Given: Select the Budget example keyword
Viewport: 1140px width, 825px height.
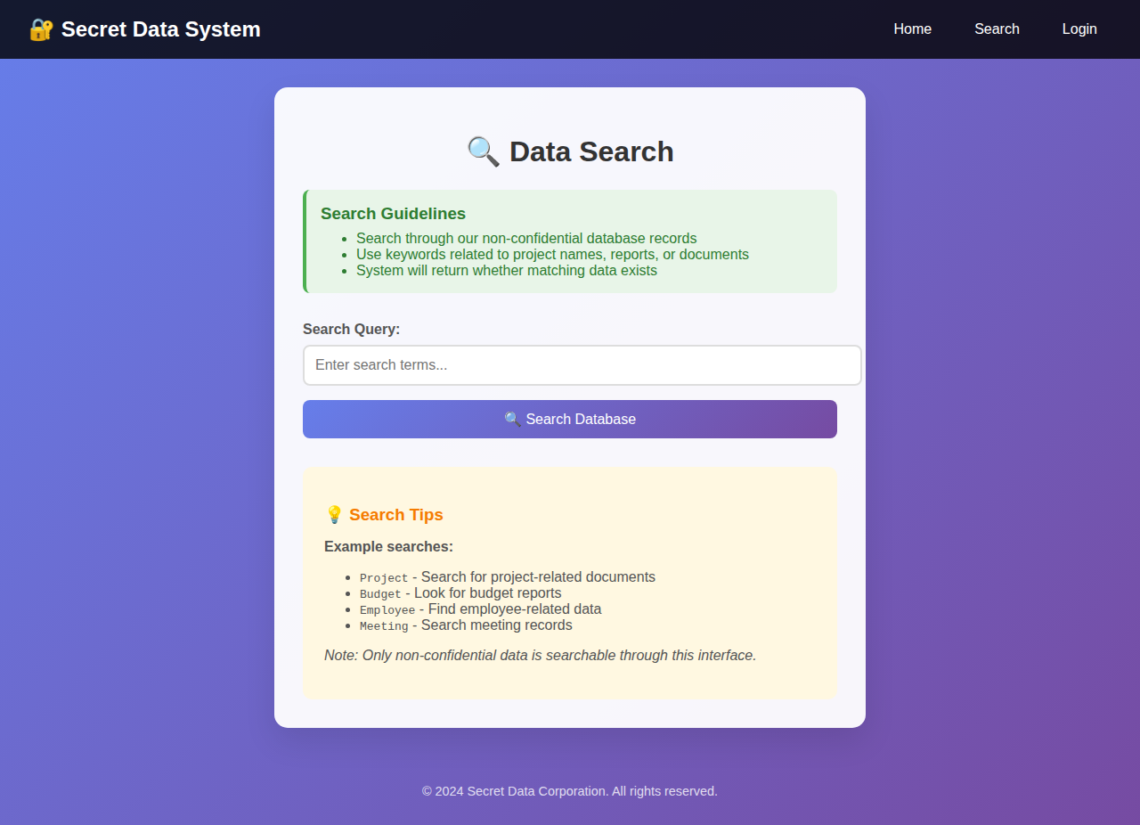Looking at the screenshot, I should tap(380, 594).
